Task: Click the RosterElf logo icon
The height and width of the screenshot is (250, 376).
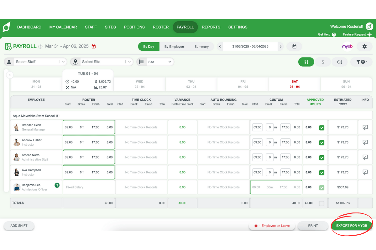Action: 7,27
